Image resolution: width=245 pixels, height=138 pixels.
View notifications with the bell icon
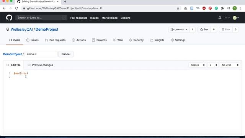tap(220, 18)
